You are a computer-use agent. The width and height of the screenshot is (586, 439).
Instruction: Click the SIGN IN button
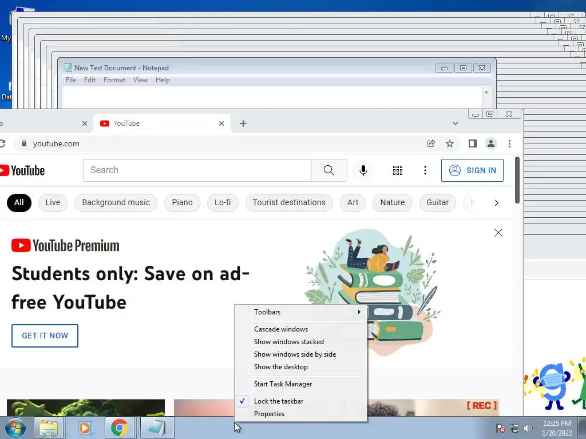pyautogui.click(x=472, y=170)
